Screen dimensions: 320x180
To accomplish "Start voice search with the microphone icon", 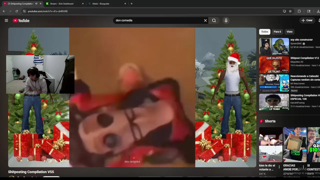I will (226, 20).
